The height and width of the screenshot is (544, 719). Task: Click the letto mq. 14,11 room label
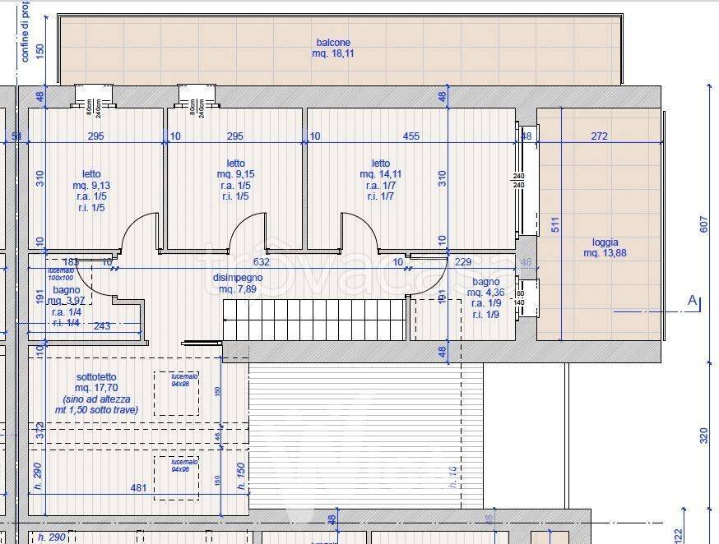tap(380, 180)
